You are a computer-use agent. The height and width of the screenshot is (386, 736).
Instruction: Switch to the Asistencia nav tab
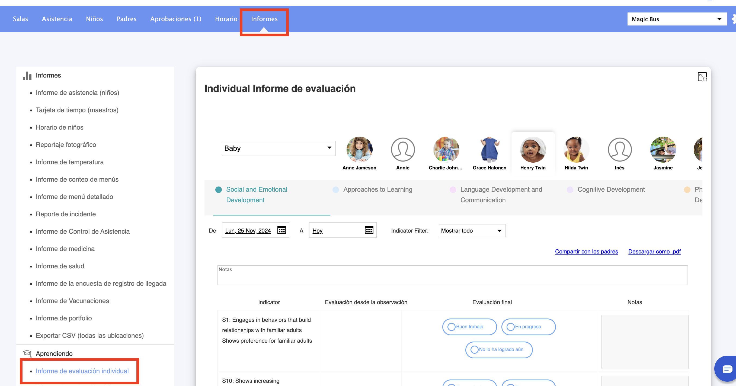point(57,19)
